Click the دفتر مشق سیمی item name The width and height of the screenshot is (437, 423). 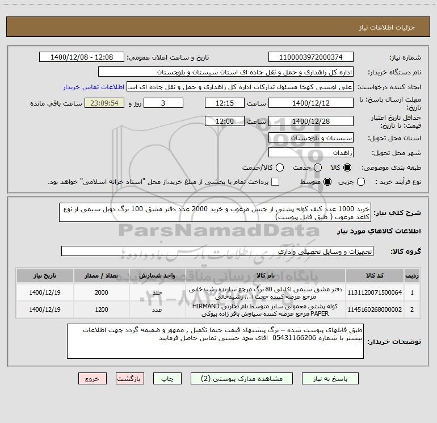266,293
